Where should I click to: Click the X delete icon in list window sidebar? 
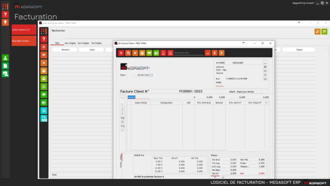(x=44, y=63)
